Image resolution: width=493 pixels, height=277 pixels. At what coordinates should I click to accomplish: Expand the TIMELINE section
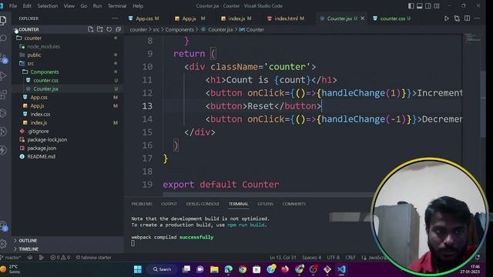click(x=29, y=249)
